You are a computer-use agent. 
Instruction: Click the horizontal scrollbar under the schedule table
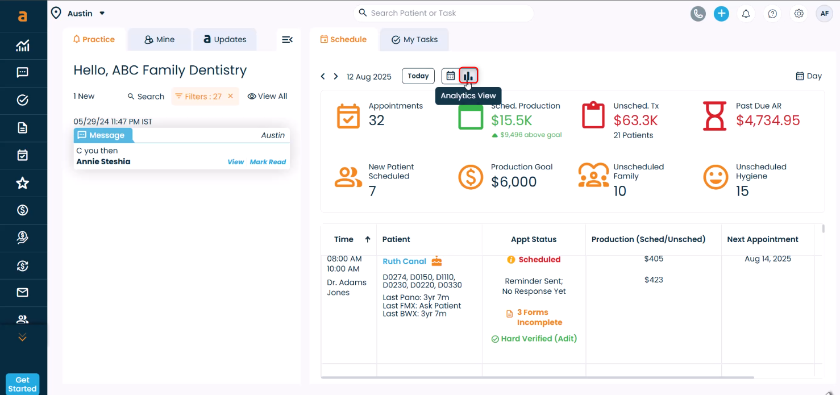point(537,377)
